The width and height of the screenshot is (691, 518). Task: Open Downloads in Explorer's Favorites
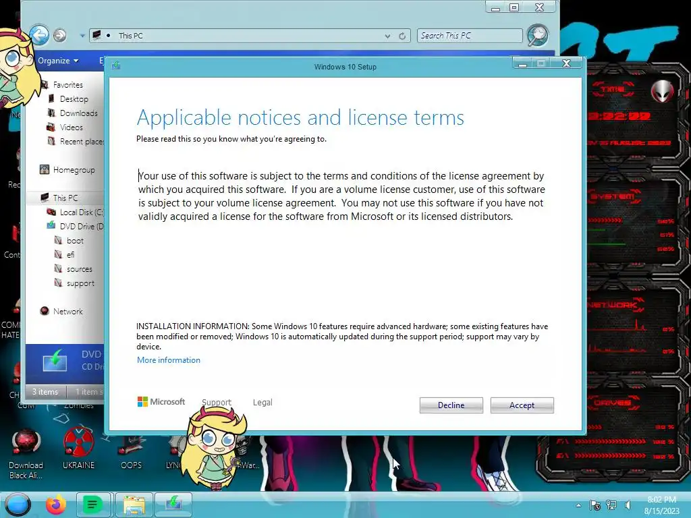coord(79,113)
